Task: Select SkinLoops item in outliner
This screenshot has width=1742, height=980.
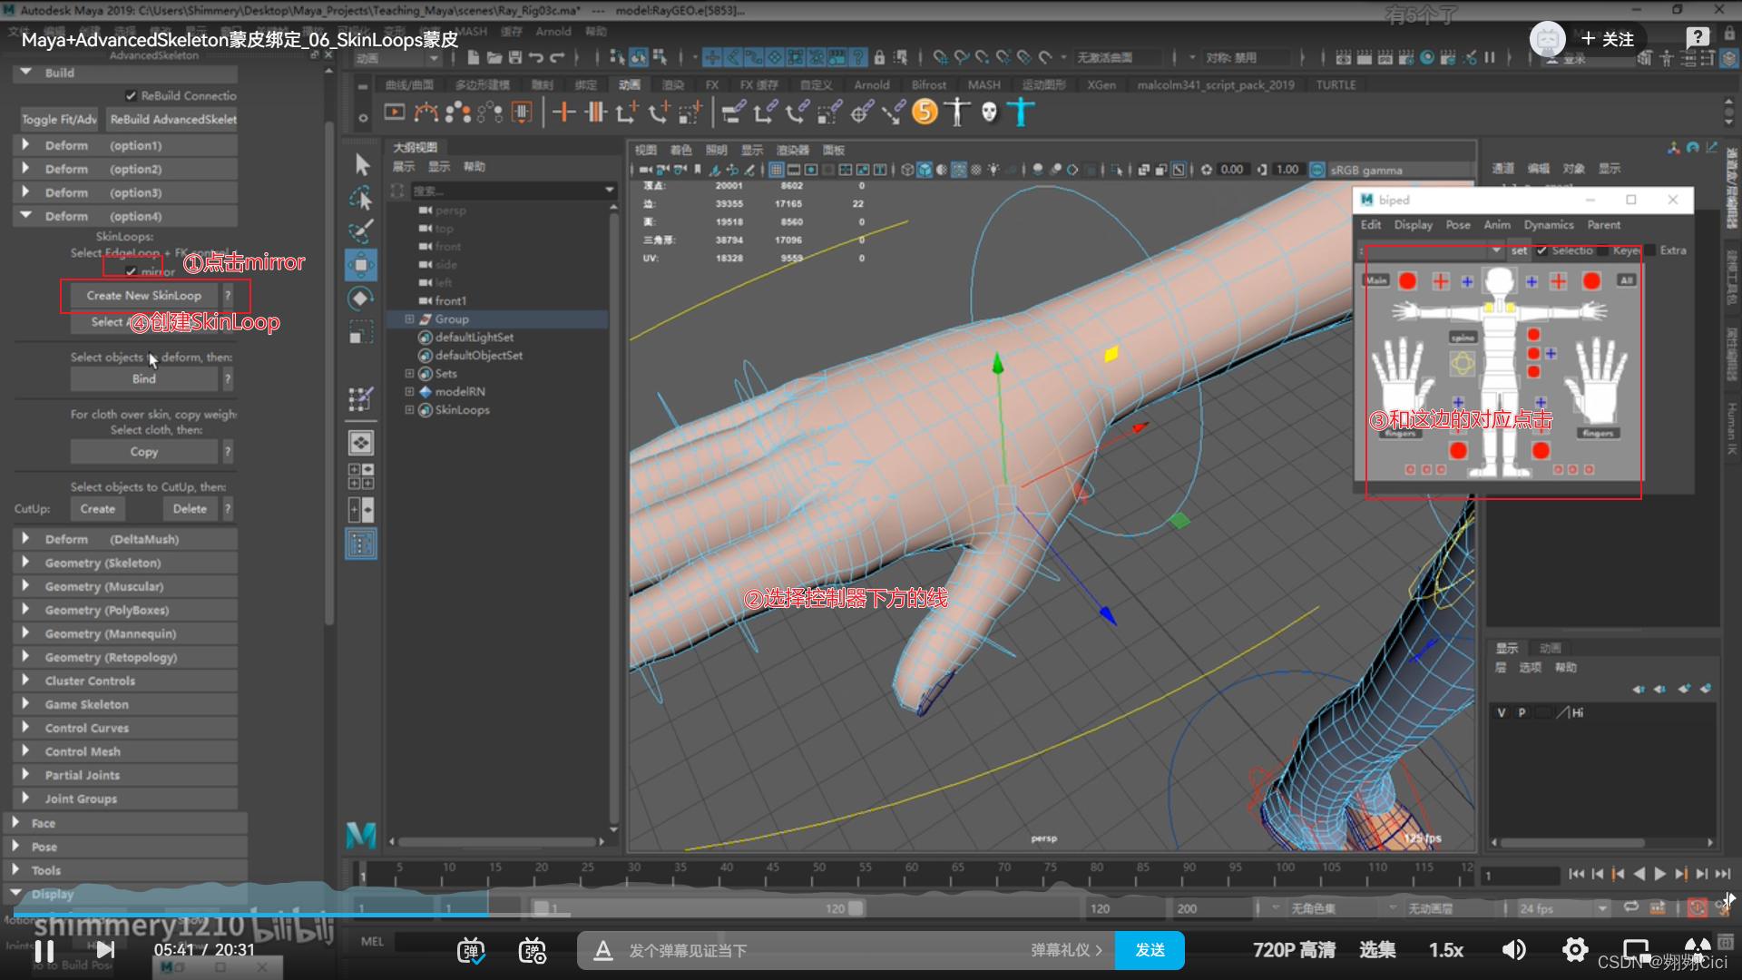Action: (462, 410)
